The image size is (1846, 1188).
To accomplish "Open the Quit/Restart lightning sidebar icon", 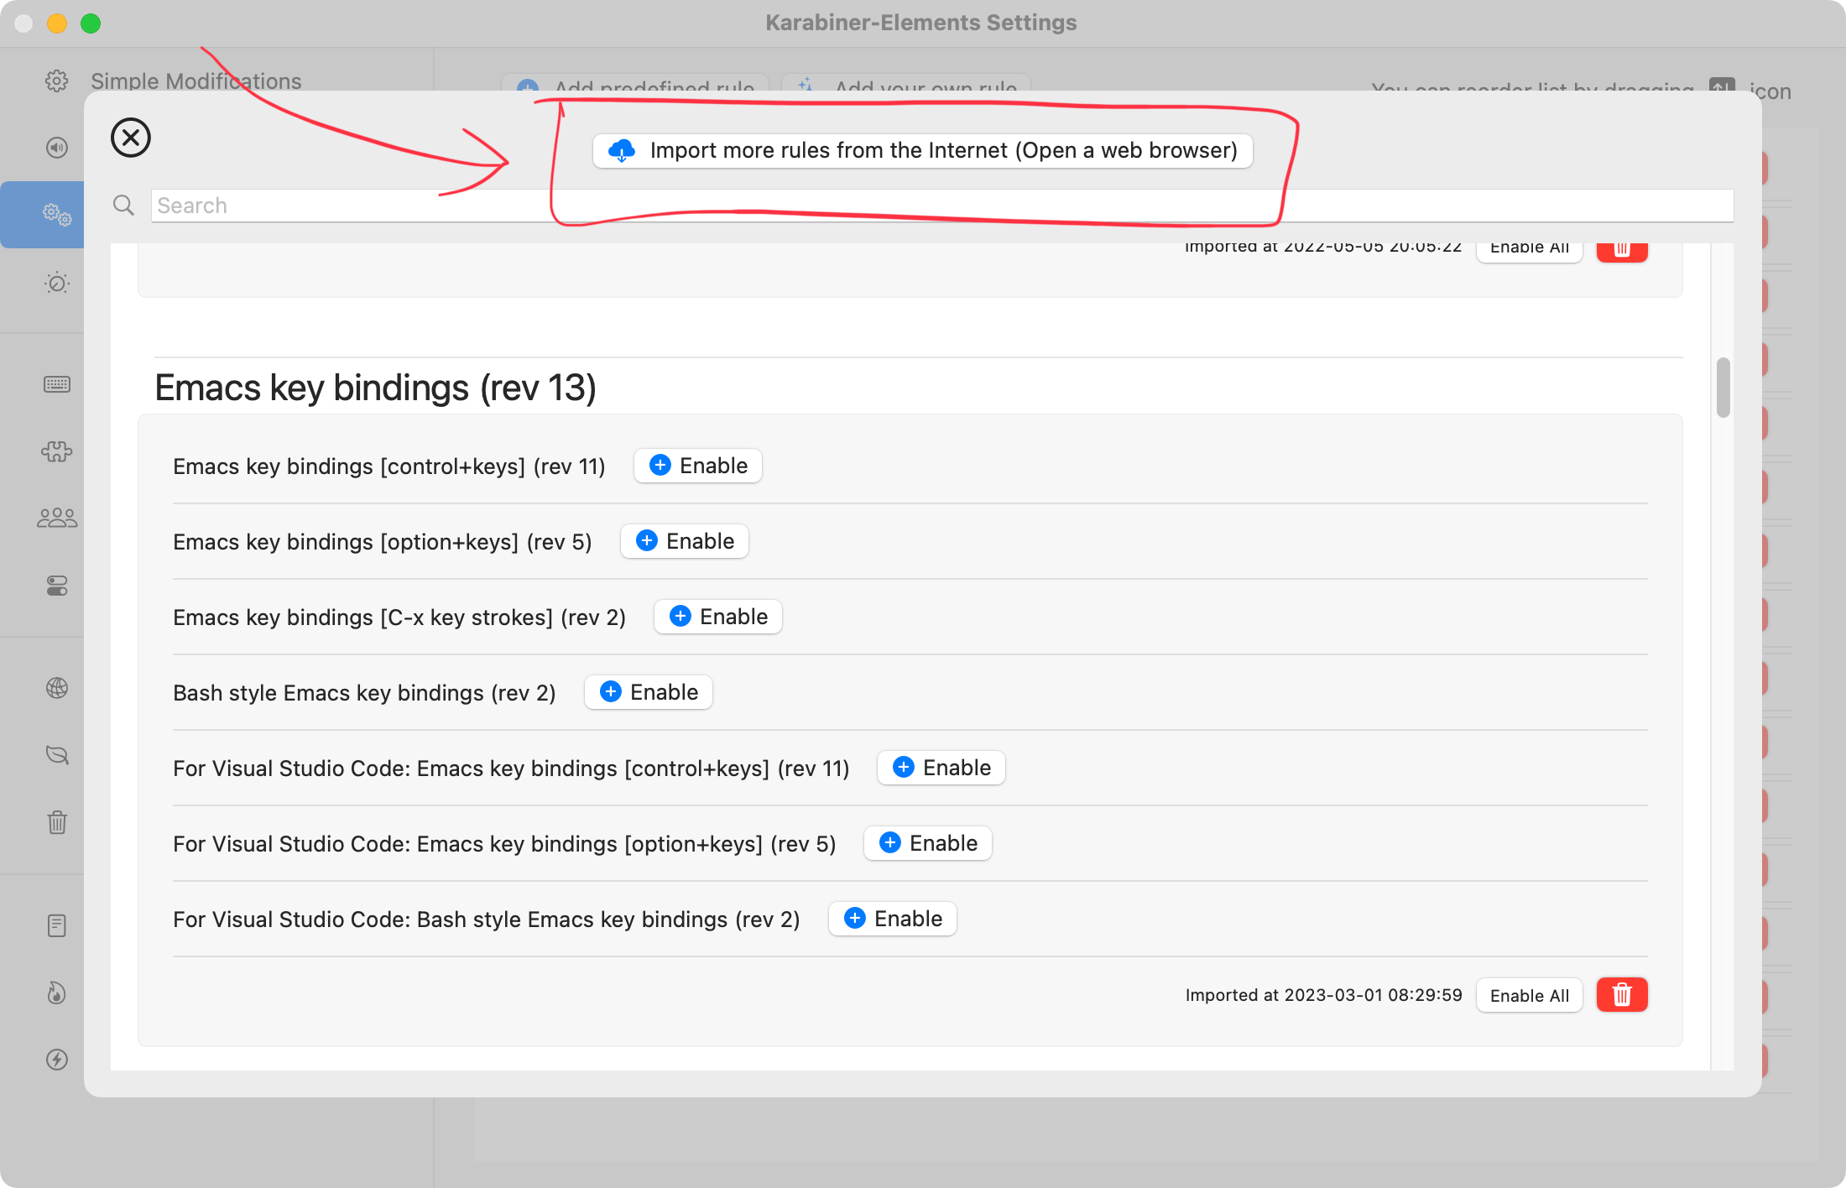I will [57, 1060].
